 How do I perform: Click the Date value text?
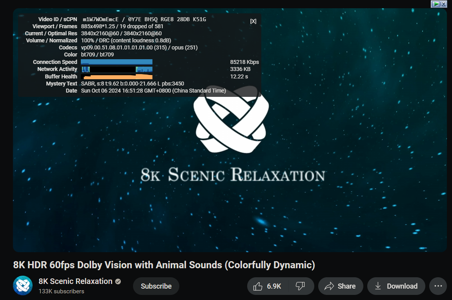(x=153, y=91)
